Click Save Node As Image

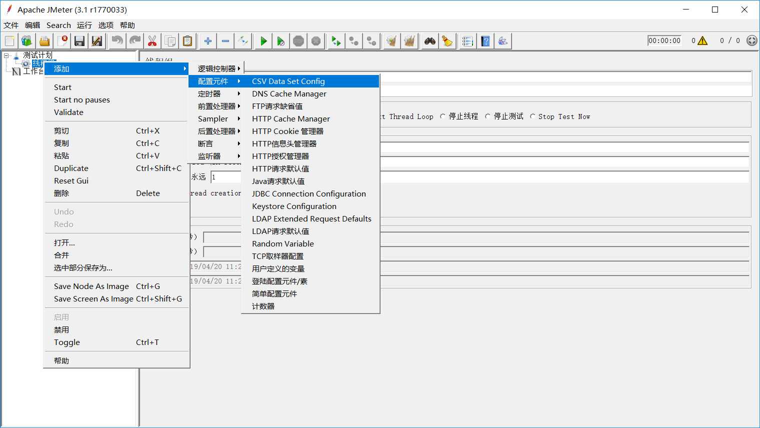(x=116, y=286)
